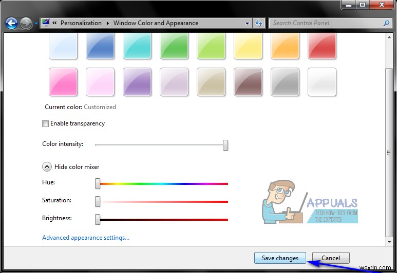Pick the yellow color swatch
Image resolution: width=397 pixels, height=273 pixels.
tap(248, 46)
